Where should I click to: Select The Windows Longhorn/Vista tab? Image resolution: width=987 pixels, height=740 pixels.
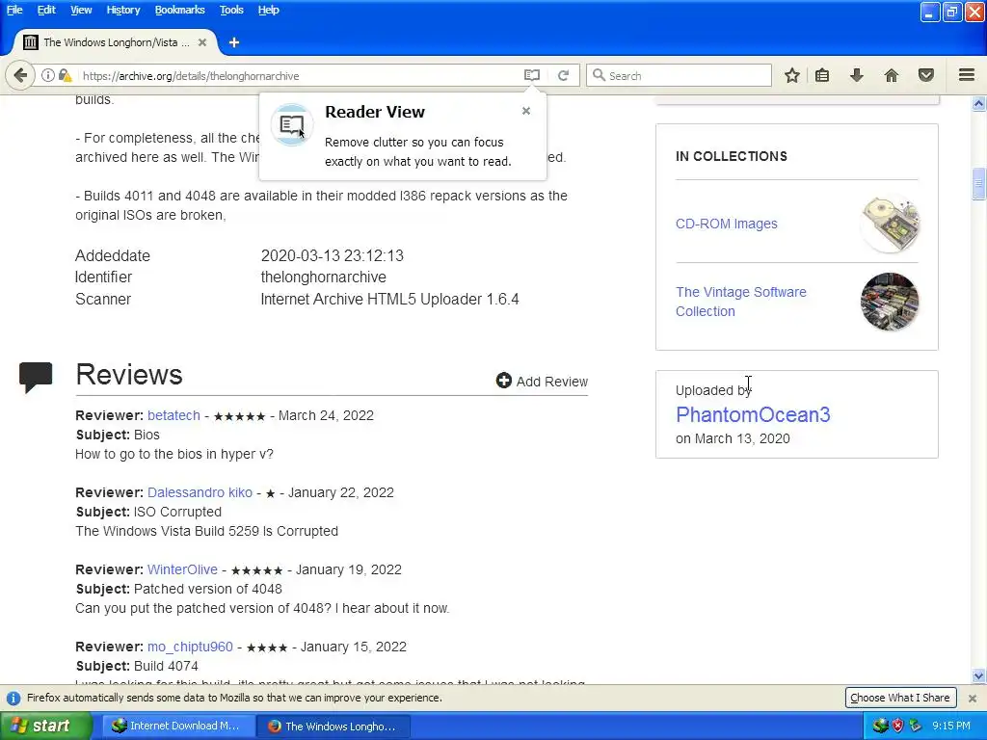(114, 42)
